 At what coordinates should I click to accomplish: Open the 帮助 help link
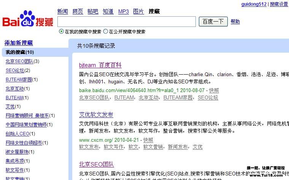[x=235, y=22]
